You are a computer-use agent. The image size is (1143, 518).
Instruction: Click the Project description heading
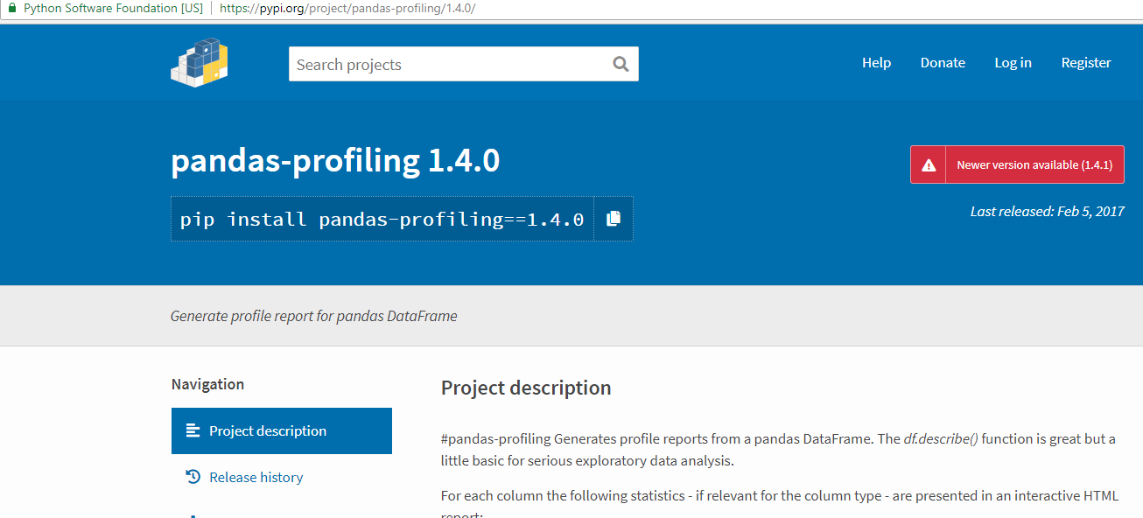[x=526, y=388]
